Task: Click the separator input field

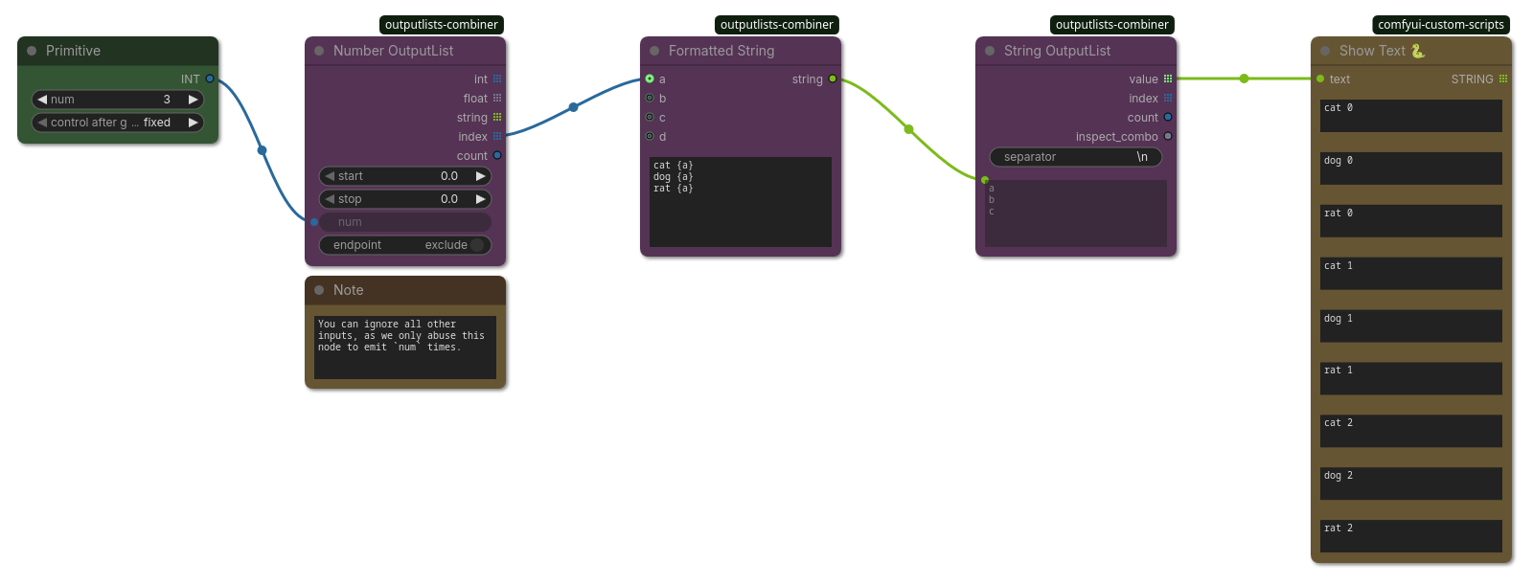Action: (x=1076, y=157)
